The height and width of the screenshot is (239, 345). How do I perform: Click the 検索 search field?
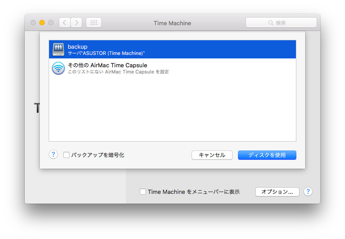point(281,23)
